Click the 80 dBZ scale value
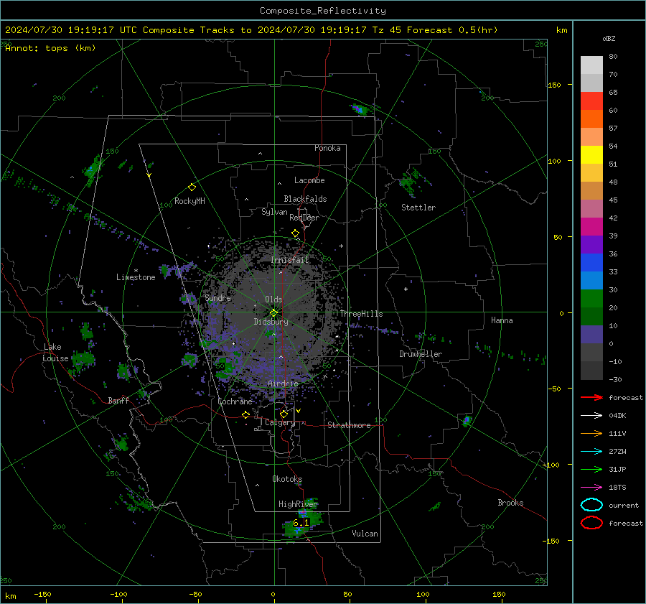Viewport: 646px width, 604px height. pos(613,57)
